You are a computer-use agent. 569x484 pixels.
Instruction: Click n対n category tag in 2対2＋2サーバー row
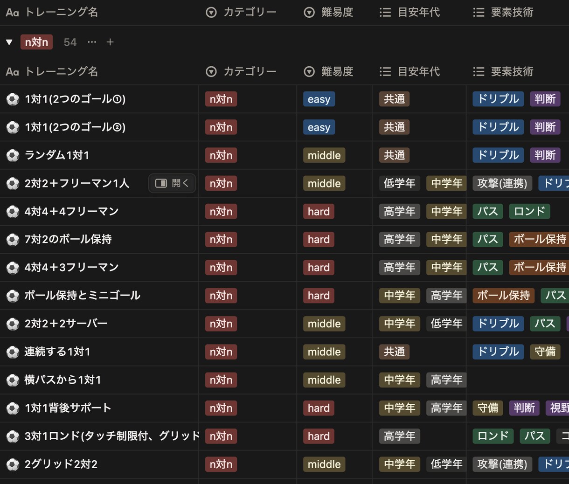point(221,324)
